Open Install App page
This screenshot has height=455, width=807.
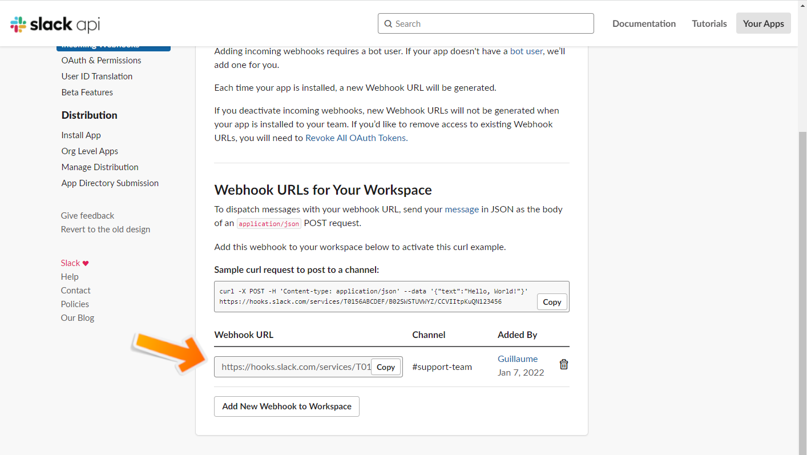[x=81, y=135]
